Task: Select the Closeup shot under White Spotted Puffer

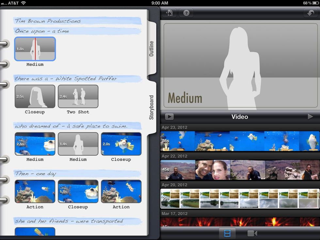Action: (35, 96)
